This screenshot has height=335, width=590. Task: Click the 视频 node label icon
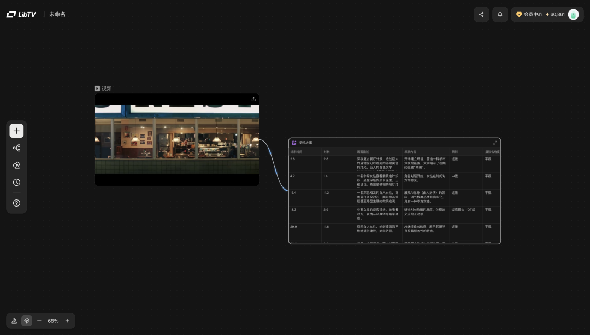(97, 89)
